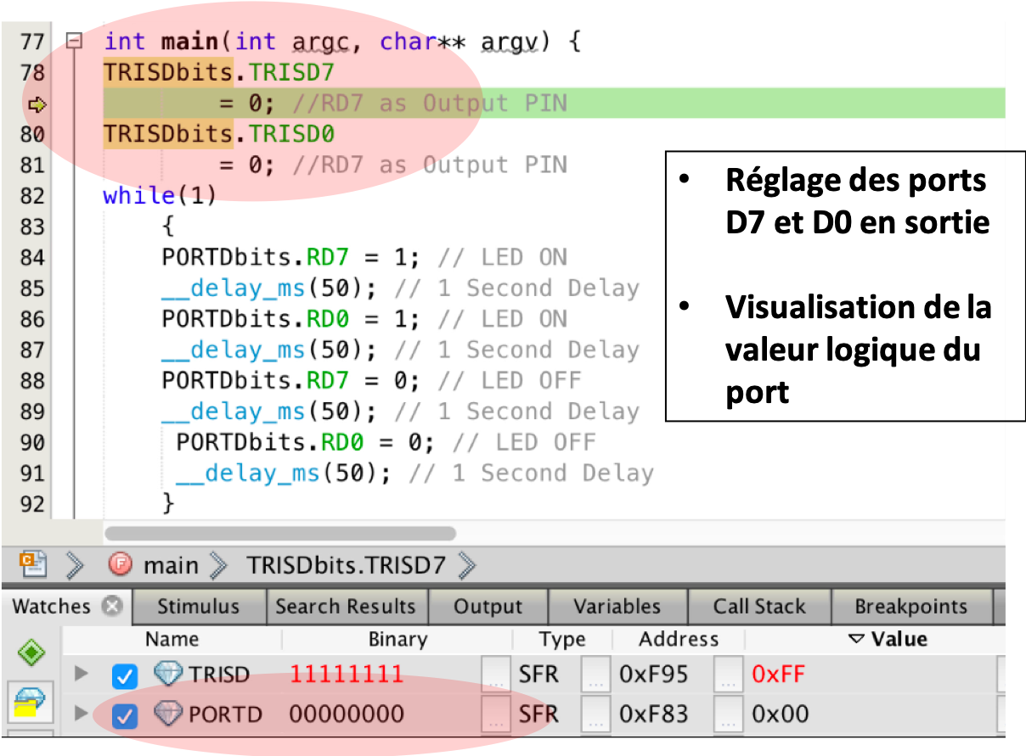Click line number 77 in gutter
This screenshot has height=756, width=1026.
pyautogui.click(x=31, y=42)
